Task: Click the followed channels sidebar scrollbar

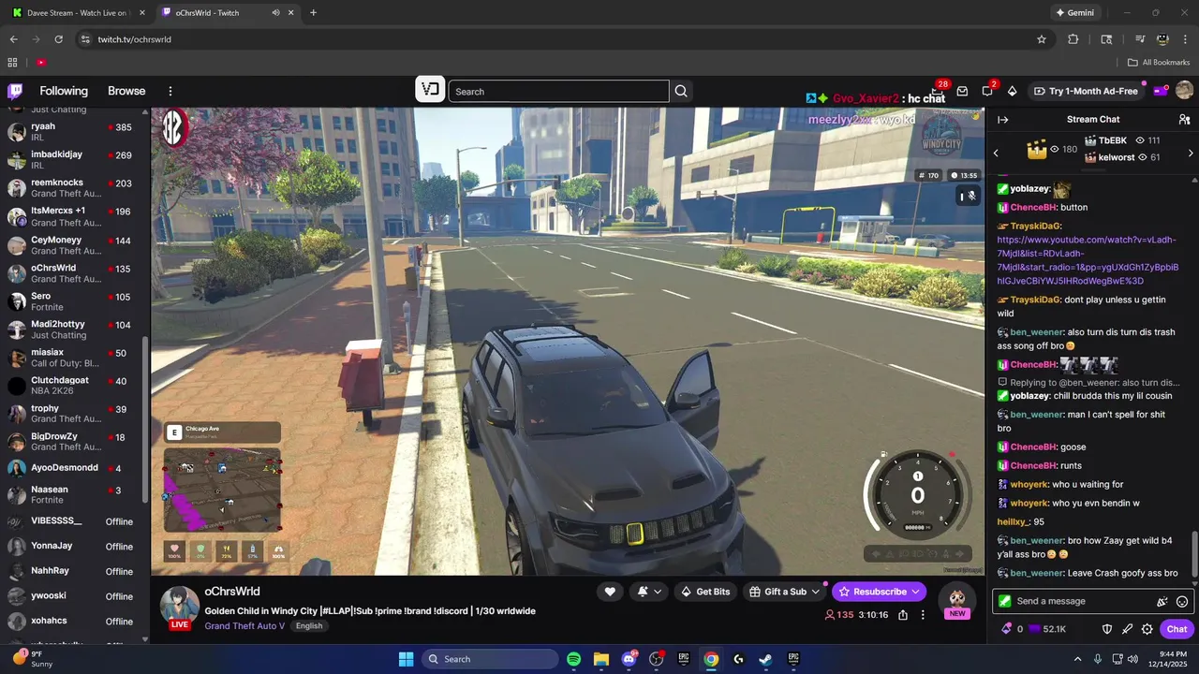Action: coord(144,421)
